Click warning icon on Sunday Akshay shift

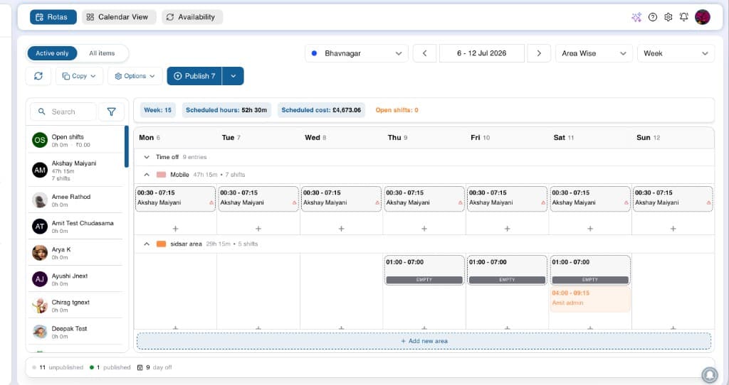(708, 202)
